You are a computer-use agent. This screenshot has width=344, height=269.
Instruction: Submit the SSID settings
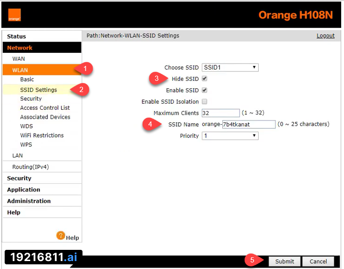(284, 262)
